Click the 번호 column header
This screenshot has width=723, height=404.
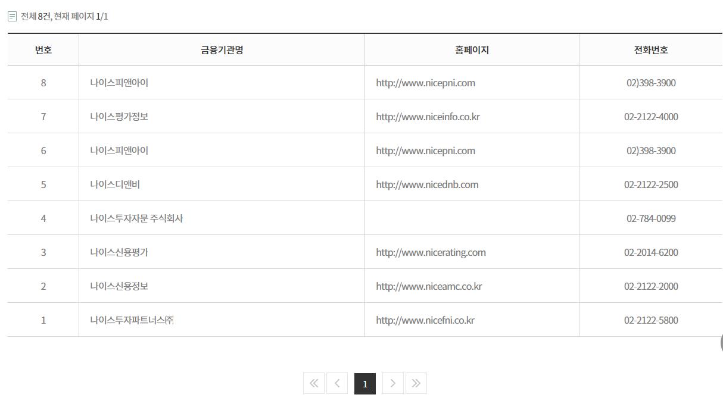[43, 50]
